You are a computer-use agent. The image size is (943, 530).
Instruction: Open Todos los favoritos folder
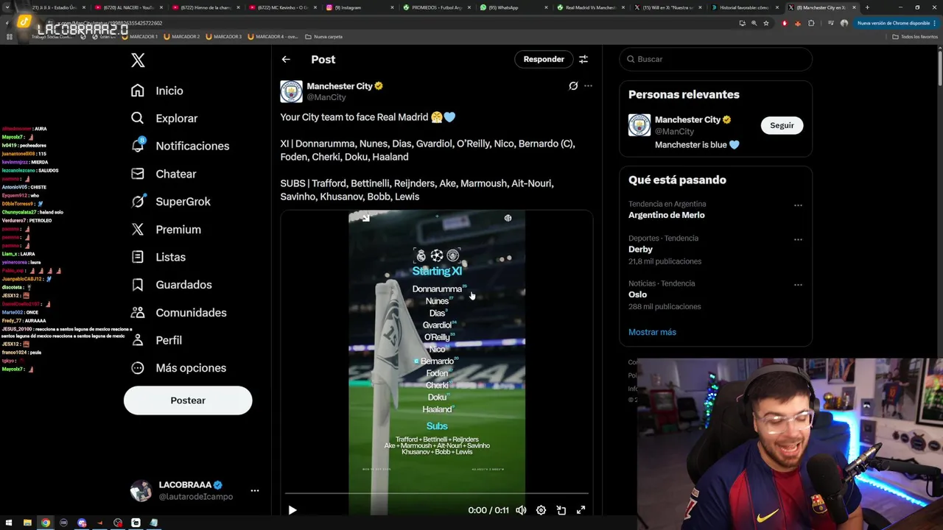(x=916, y=36)
